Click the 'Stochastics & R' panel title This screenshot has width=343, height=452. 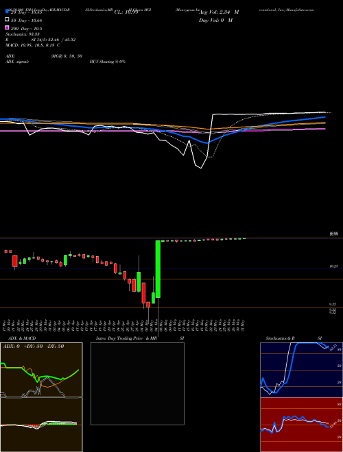[280, 338]
